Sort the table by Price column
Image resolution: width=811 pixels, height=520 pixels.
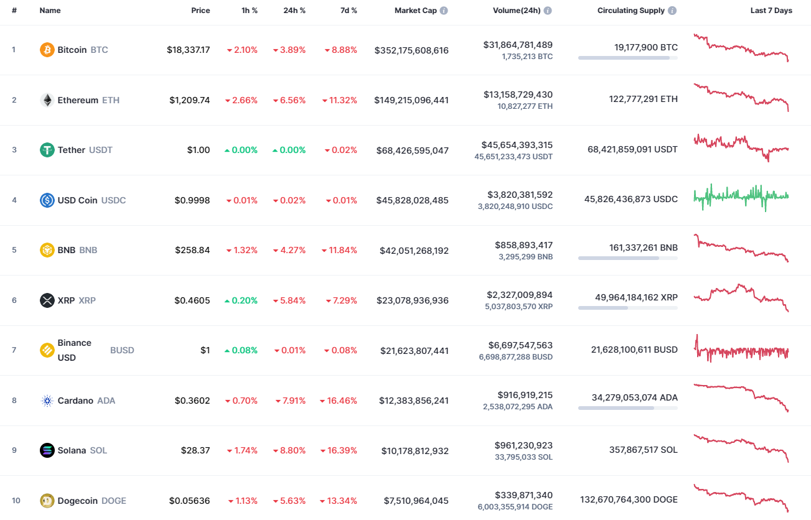pos(200,10)
